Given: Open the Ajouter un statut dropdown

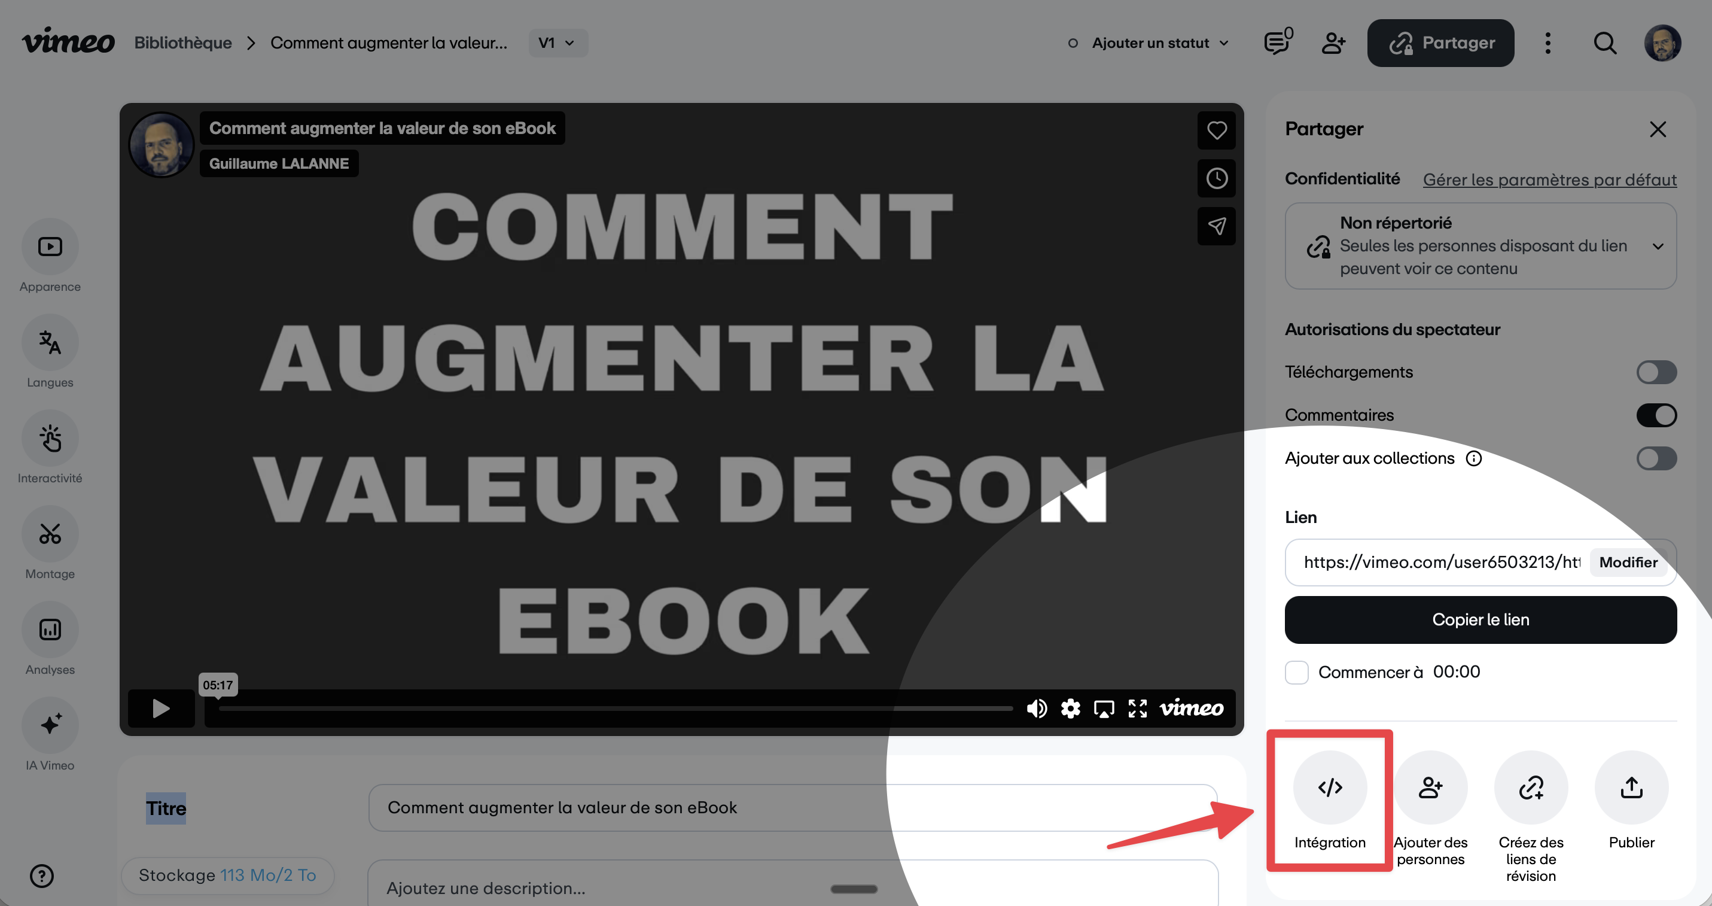Looking at the screenshot, I should 1149,43.
